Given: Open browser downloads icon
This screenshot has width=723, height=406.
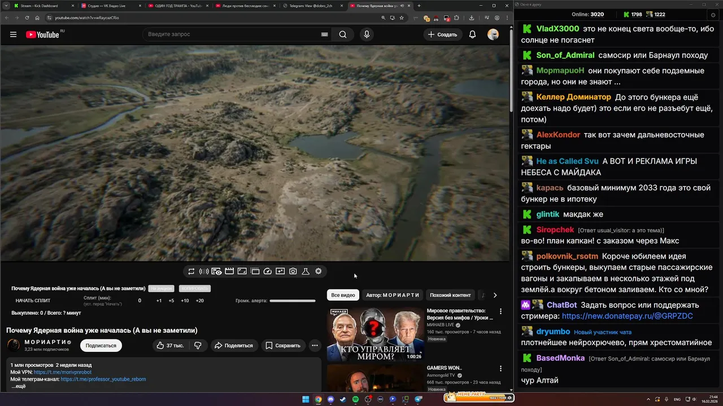Looking at the screenshot, I should (472, 17).
